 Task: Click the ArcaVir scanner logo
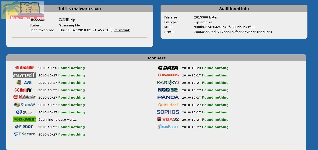coord(25,68)
